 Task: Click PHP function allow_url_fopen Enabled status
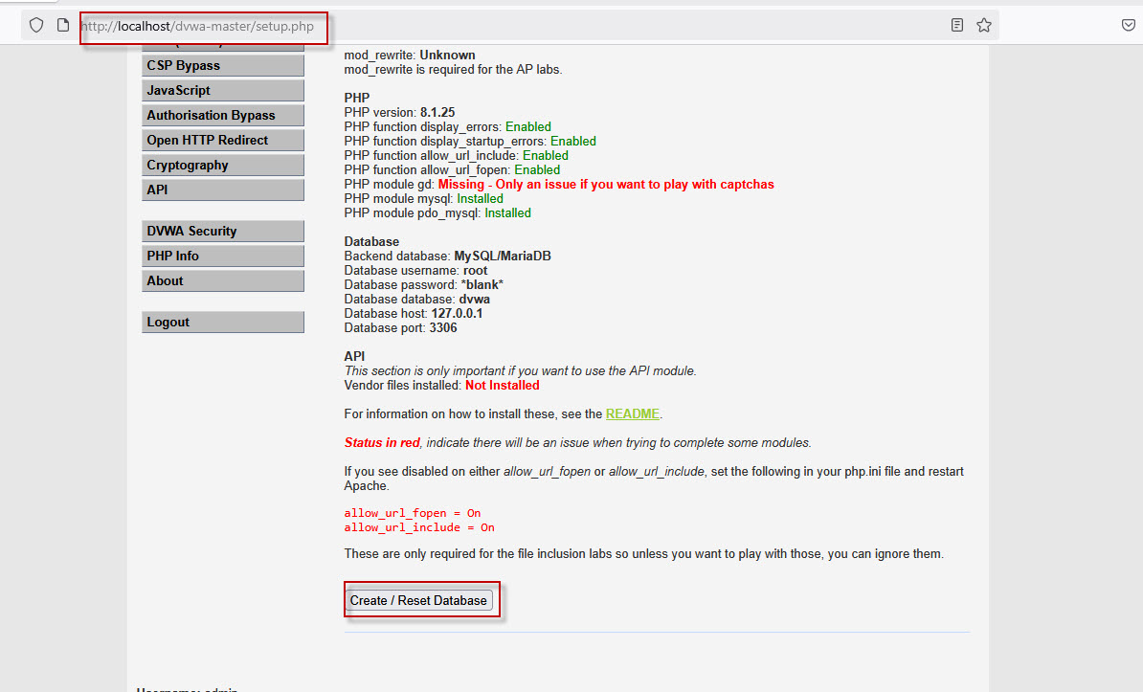[x=537, y=170]
